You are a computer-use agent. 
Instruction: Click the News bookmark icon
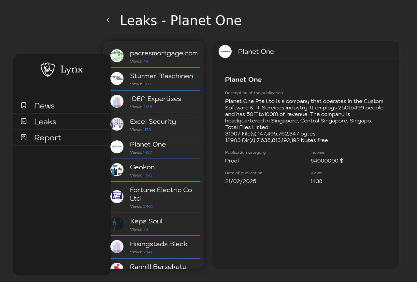pos(24,105)
